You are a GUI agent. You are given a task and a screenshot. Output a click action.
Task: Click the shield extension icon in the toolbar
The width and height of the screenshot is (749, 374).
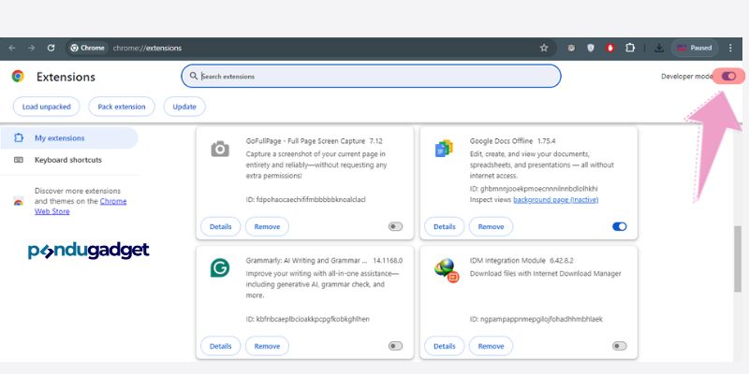point(591,48)
